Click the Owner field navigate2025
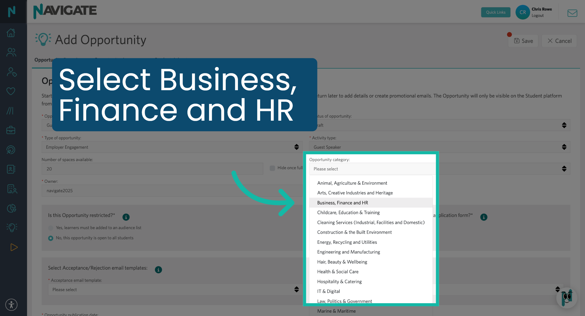Screen dimensions: 585x316 (x=172, y=191)
